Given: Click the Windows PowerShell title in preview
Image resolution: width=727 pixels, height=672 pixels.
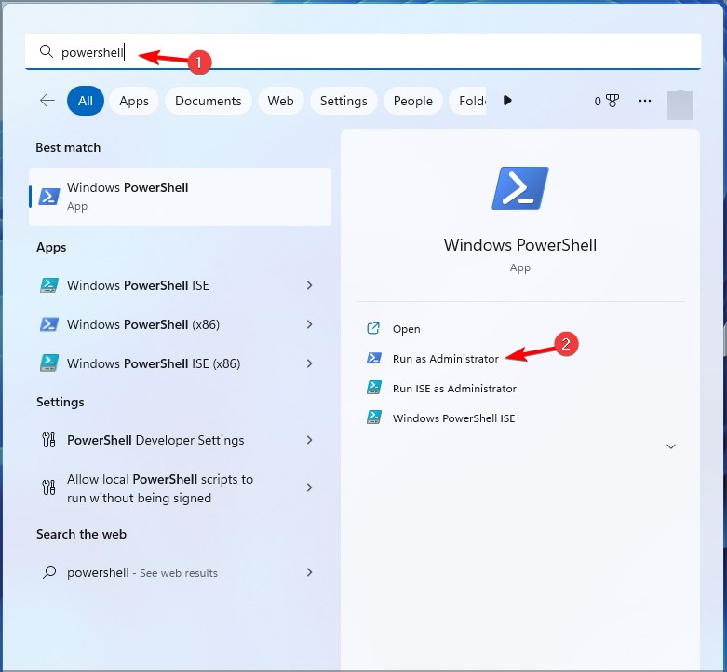Looking at the screenshot, I should 520,244.
